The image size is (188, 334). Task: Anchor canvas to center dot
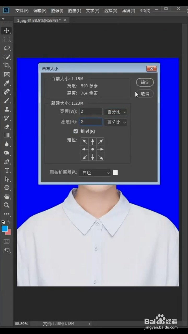(x=92, y=149)
